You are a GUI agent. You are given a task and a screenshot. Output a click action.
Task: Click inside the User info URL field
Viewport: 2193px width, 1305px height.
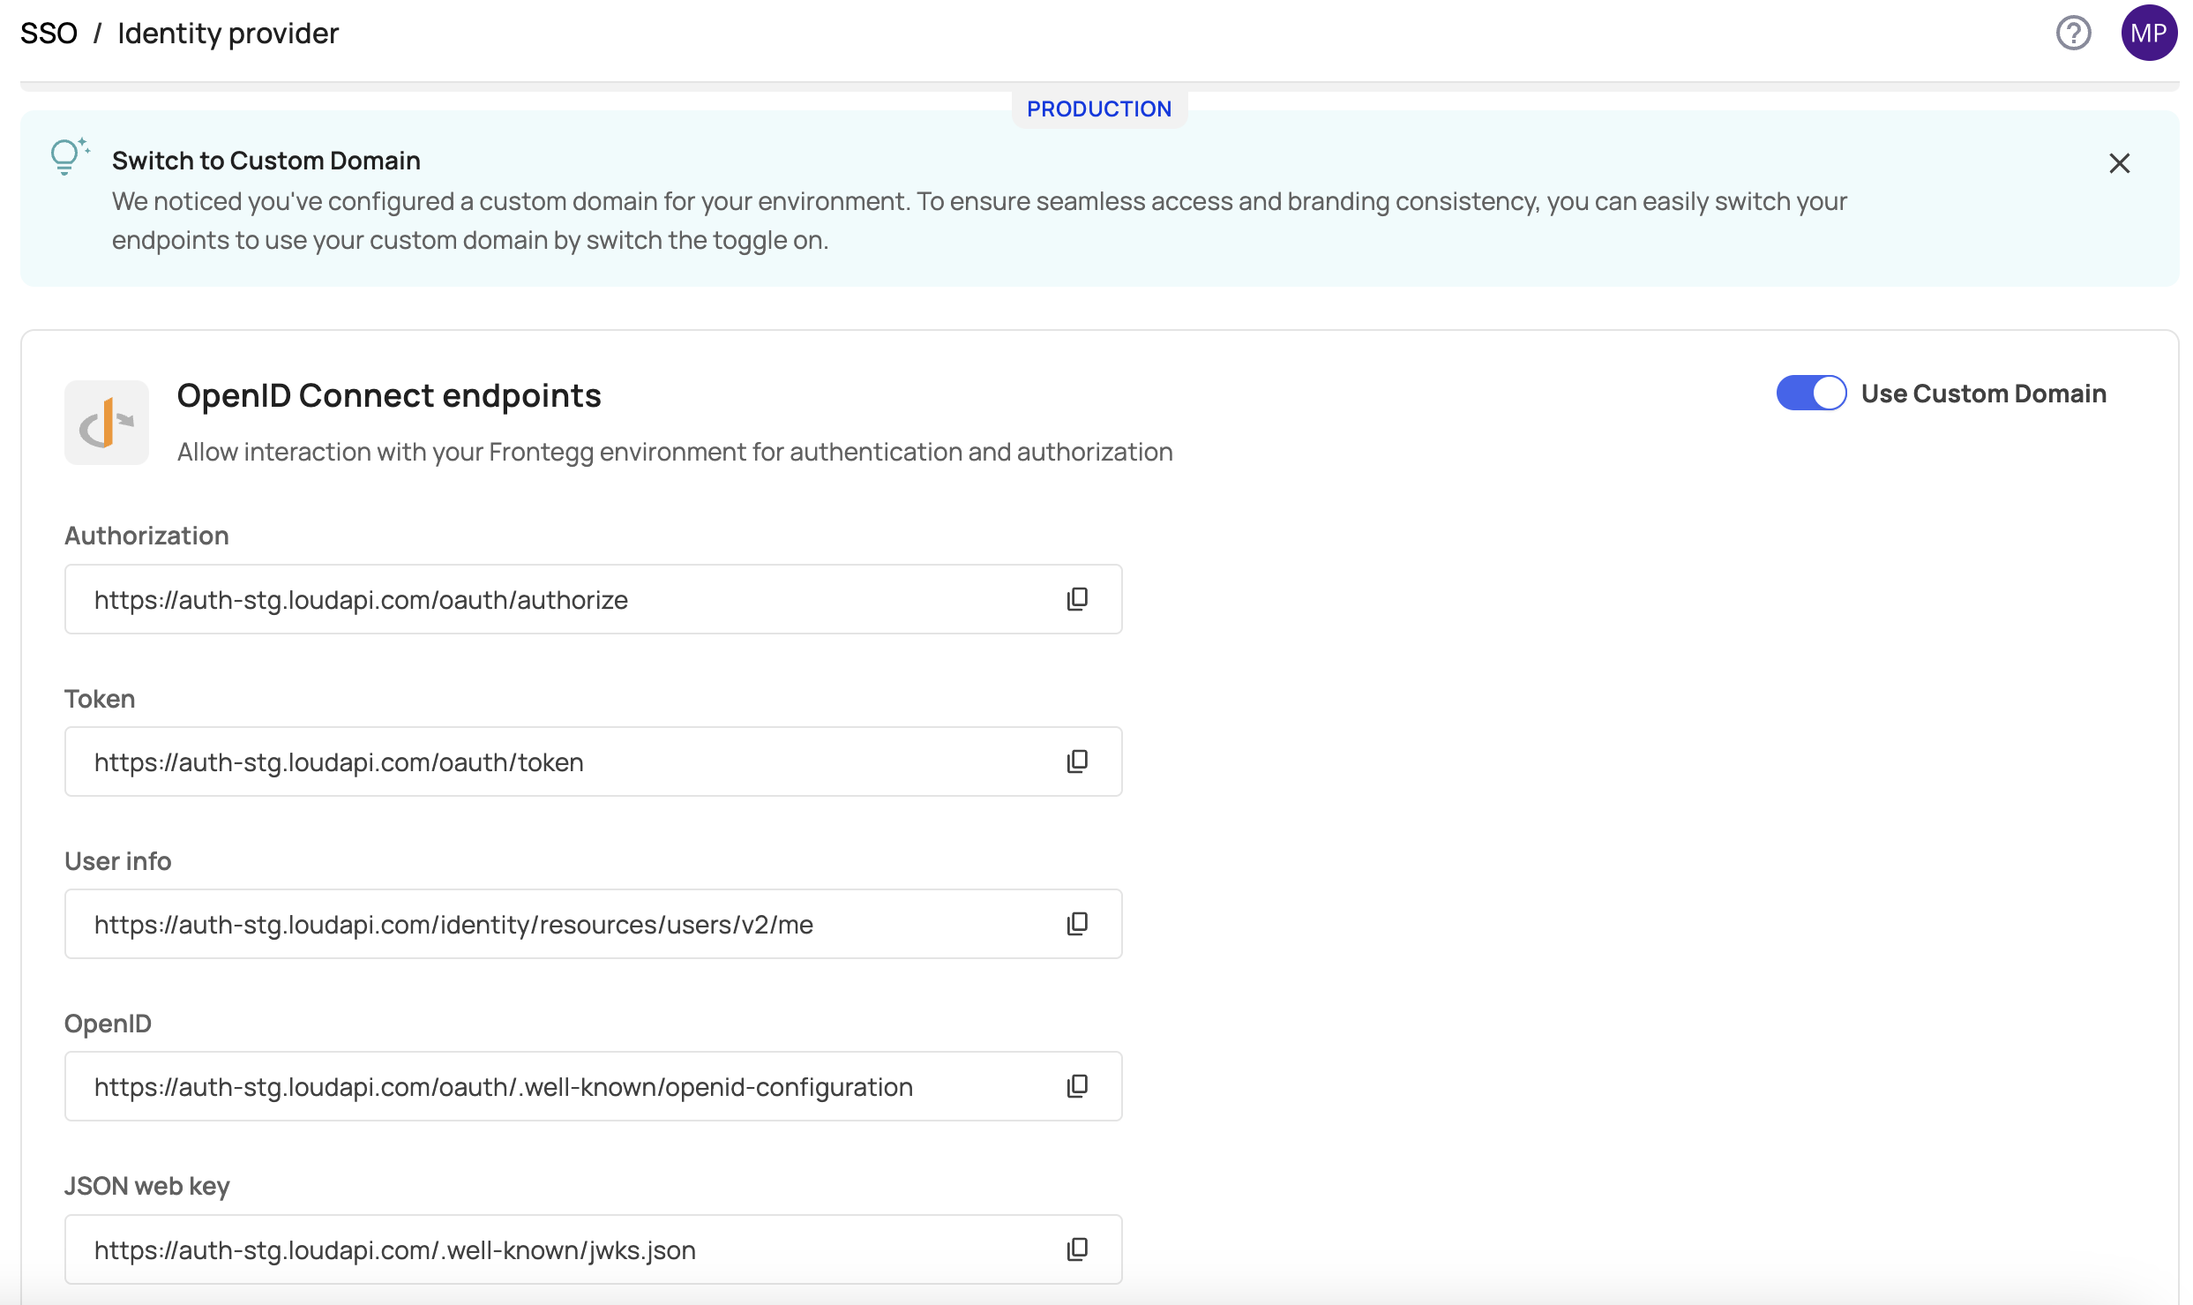click(x=565, y=925)
